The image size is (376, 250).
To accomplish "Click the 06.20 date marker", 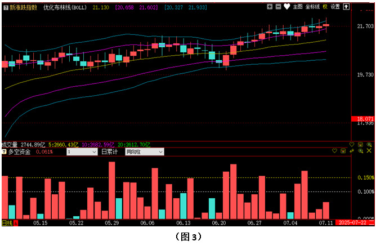I will 219,223.
